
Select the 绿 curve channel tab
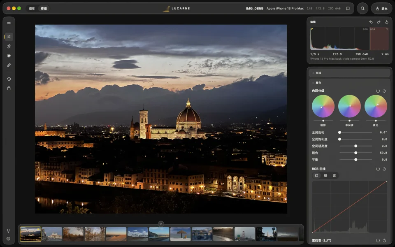325,175
